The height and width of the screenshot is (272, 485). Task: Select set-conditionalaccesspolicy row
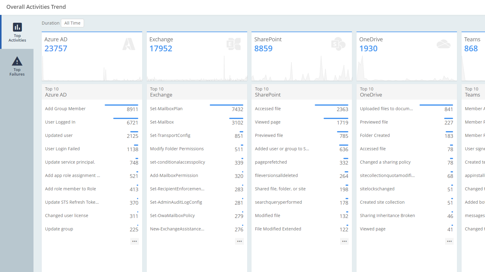click(x=197, y=162)
